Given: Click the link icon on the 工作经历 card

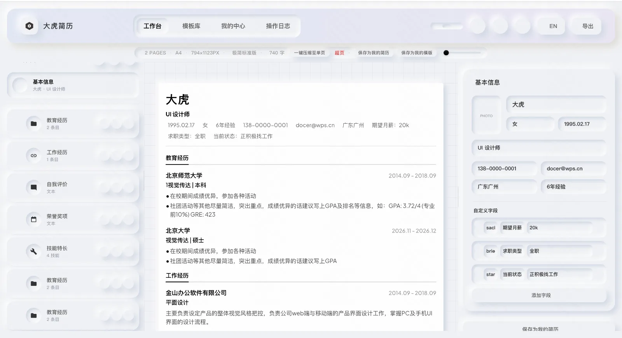Looking at the screenshot, I should point(34,156).
